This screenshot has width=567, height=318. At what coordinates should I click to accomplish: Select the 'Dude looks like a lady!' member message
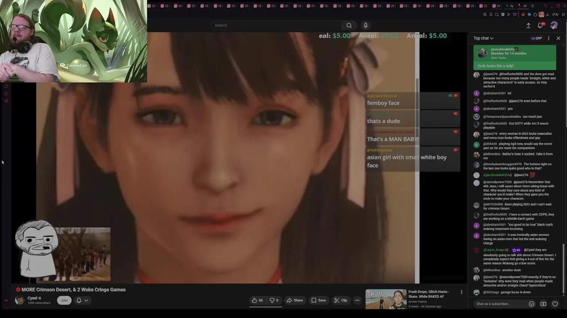point(515,58)
